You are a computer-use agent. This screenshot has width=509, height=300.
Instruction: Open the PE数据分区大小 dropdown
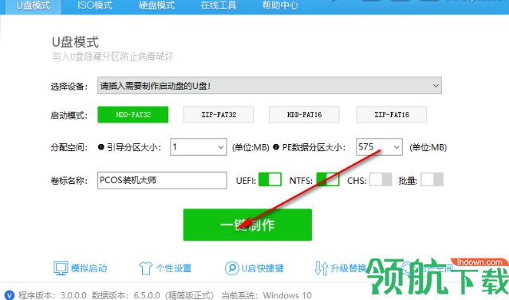coord(379,147)
